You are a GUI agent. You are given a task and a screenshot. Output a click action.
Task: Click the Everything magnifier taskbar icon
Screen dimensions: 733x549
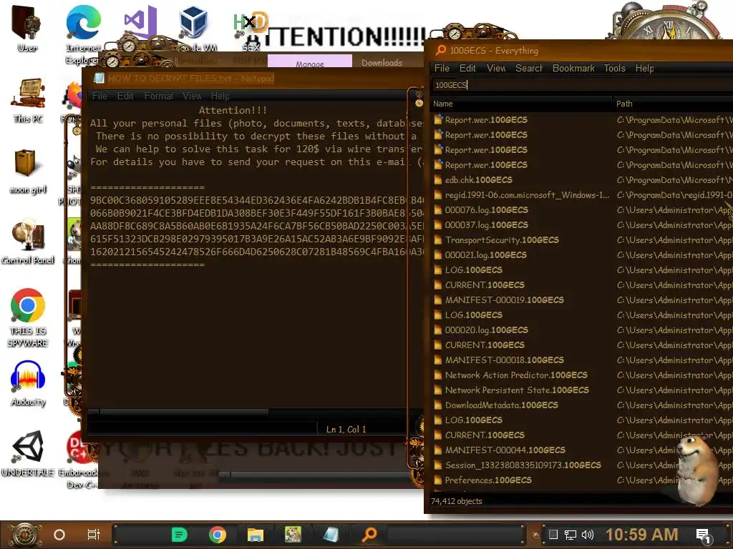tap(369, 535)
